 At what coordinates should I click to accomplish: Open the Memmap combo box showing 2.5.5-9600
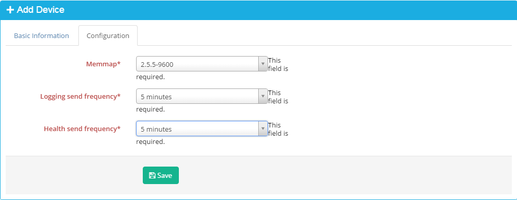coord(202,64)
